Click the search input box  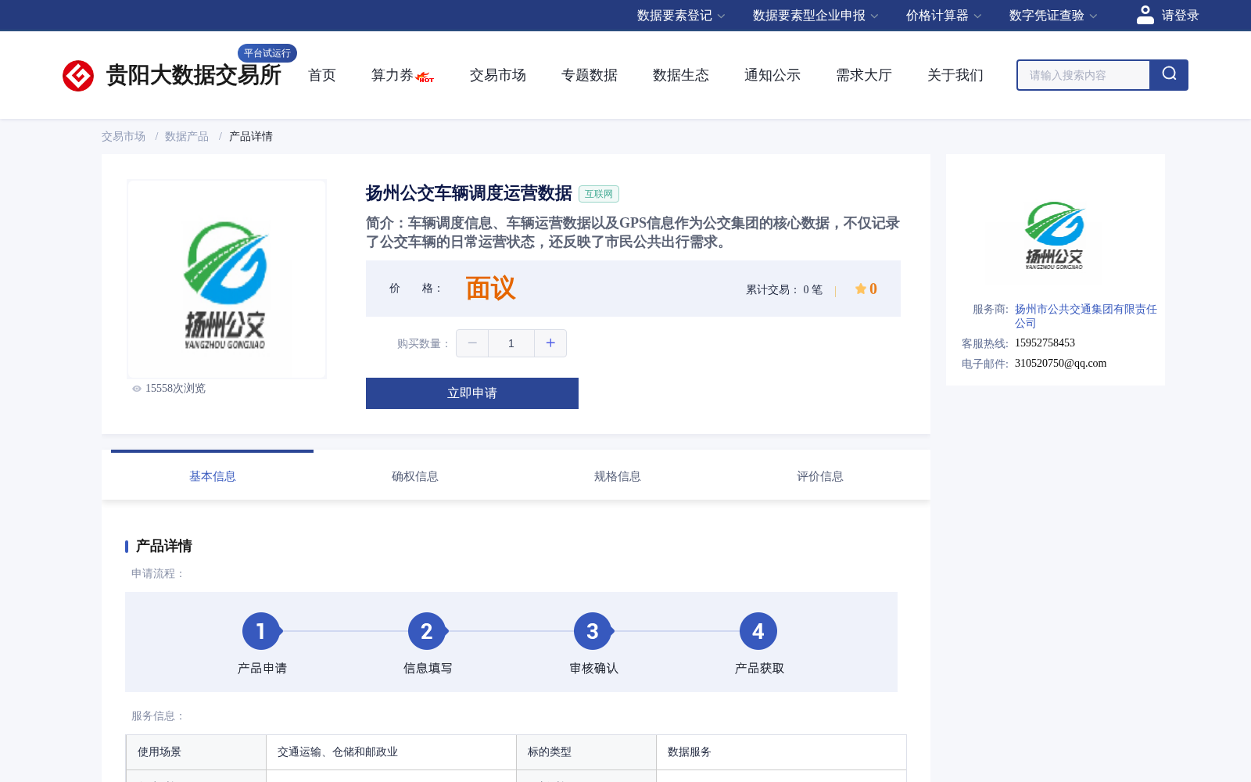[x=1083, y=75]
